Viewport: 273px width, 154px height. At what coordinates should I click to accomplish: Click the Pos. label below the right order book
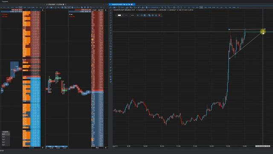tap(97, 148)
